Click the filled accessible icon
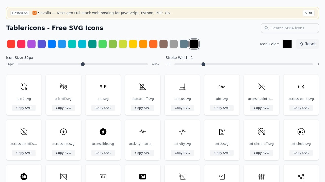The image size is (325, 182). click(x=103, y=132)
